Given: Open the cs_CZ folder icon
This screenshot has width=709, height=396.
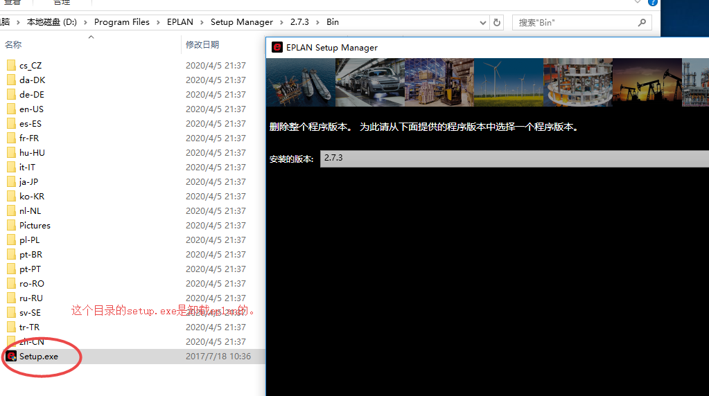Looking at the screenshot, I should 11,66.
